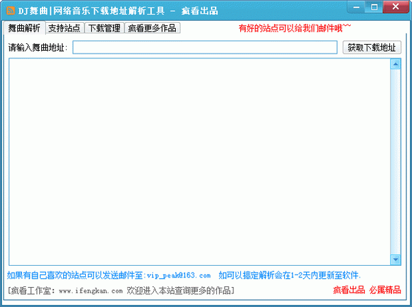Click the scrollbar up arrow
The width and height of the screenshot is (412, 307).
(x=396, y=64)
